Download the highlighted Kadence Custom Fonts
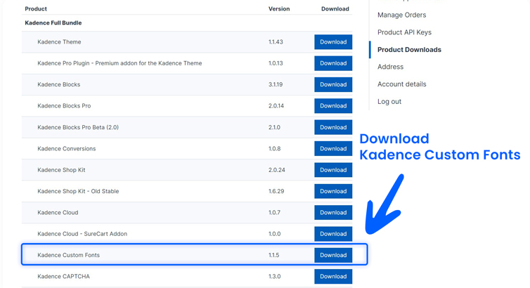 [332, 255]
